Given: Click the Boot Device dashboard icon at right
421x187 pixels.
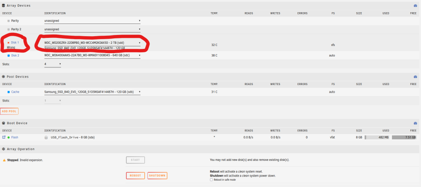Looking at the screenshot, I should click(x=415, y=123).
